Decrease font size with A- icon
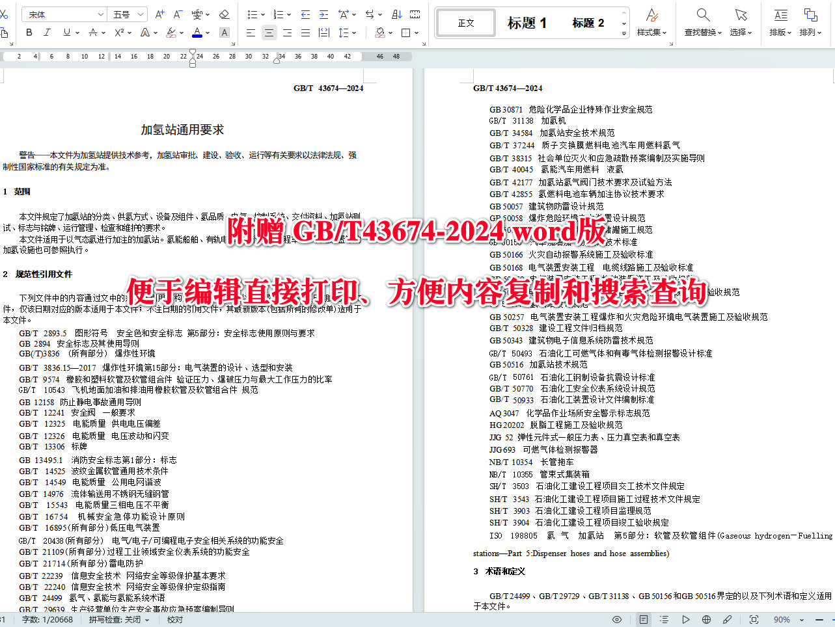 pyautogui.click(x=178, y=14)
